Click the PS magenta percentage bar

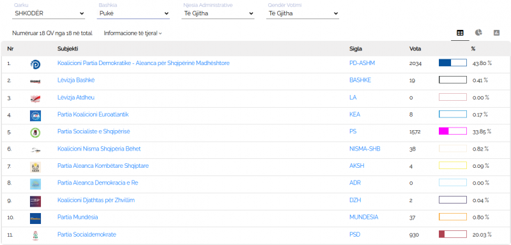pos(453,131)
